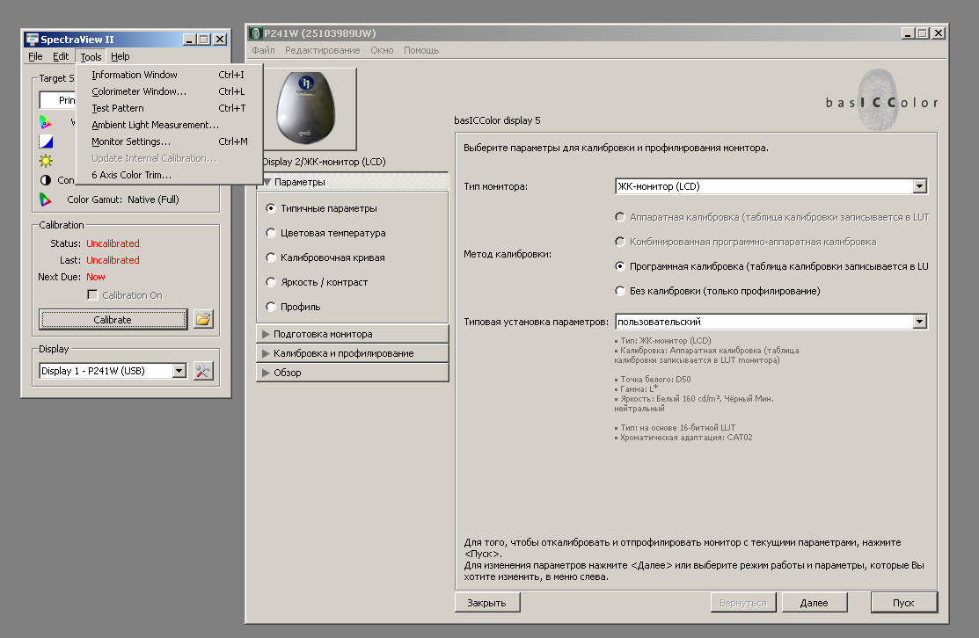979x638 pixels.
Task: Expand Калибровка и профилирование section
Action: pos(353,353)
